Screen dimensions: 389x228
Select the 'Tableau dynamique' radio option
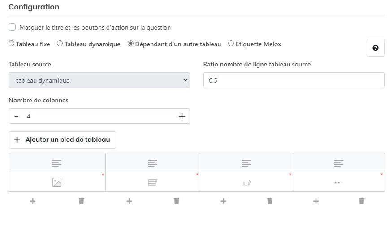[60, 44]
